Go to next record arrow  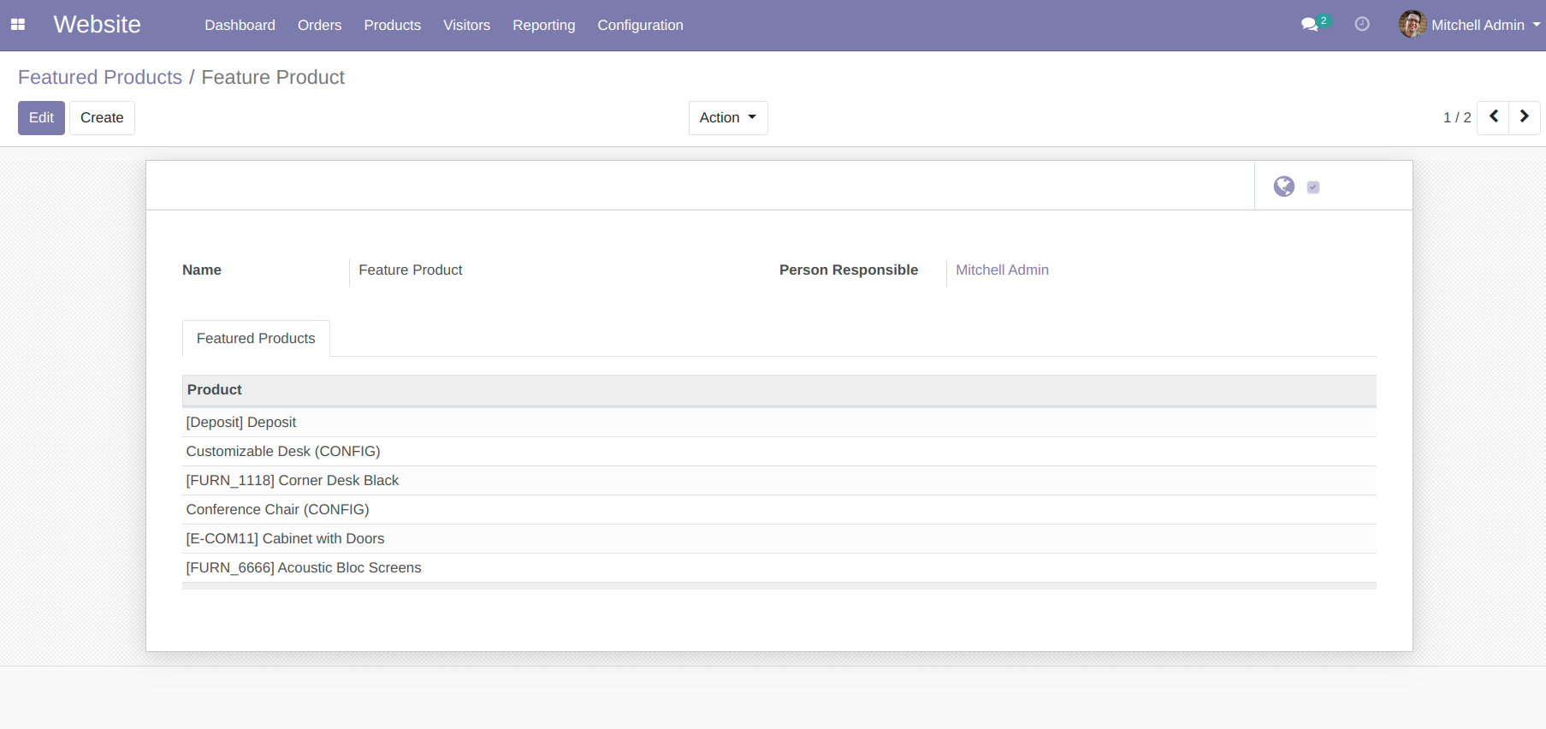coord(1524,117)
